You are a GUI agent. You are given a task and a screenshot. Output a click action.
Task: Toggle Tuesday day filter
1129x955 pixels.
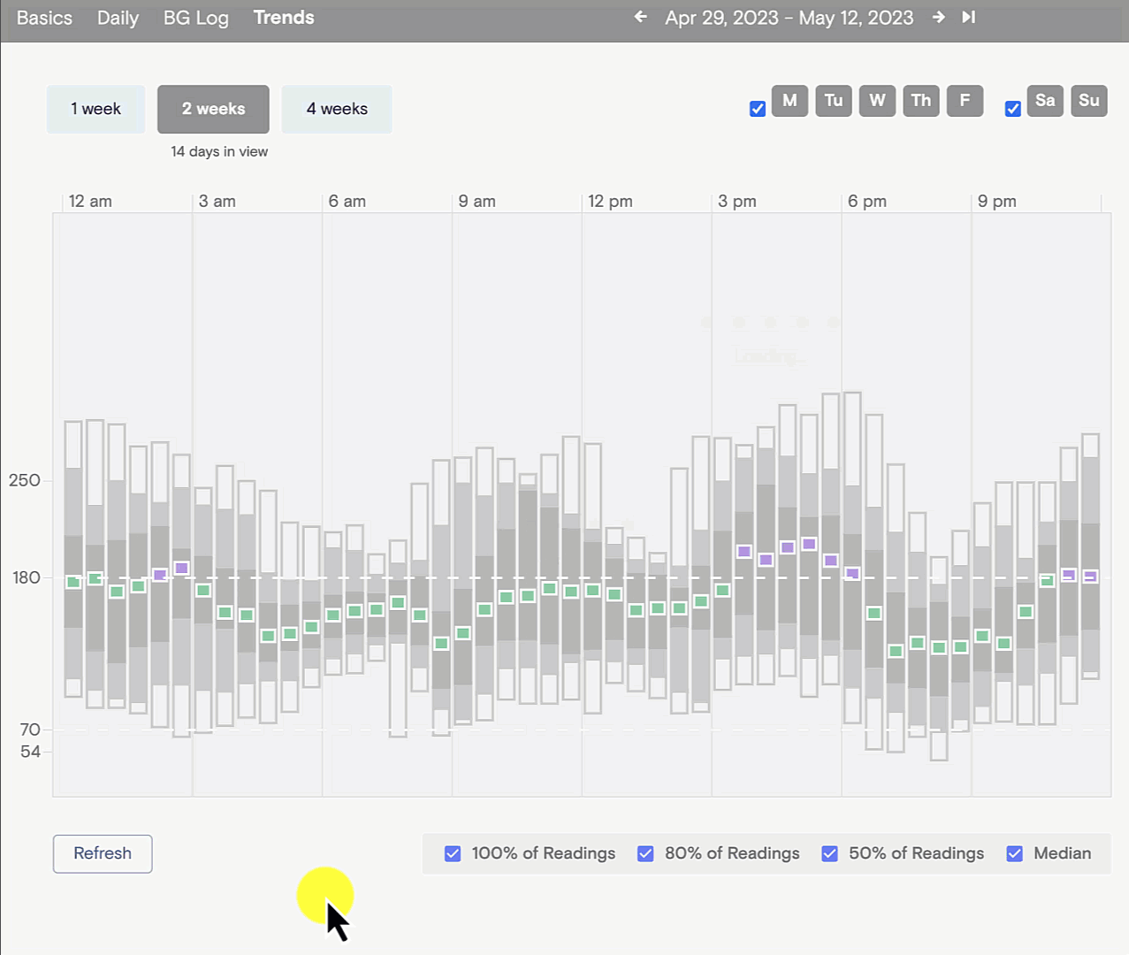tap(834, 101)
